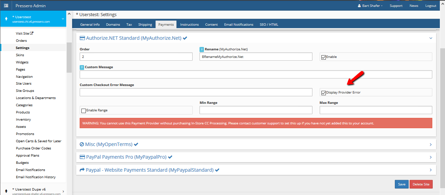Screen dimensions: 445x195
Task: Click checkmark icon after MyPaypalStandard title
Action: click(x=217, y=170)
